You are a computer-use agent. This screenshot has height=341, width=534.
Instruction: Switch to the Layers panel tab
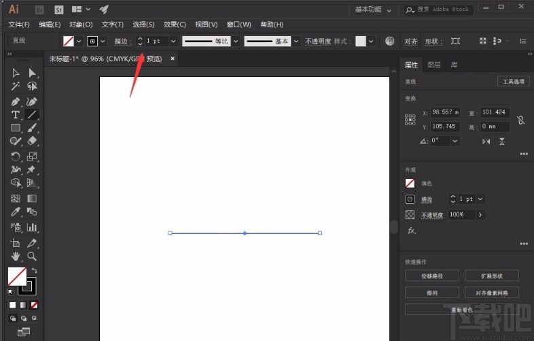point(434,65)
